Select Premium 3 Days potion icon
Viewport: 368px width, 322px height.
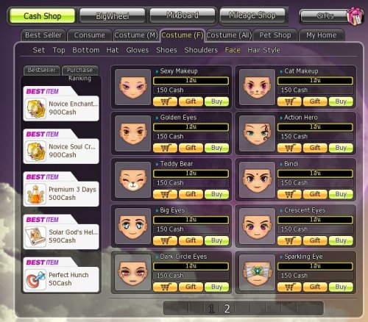(36, 194)
